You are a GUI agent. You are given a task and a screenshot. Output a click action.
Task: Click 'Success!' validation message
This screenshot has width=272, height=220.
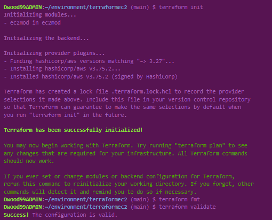click(x=16, y=215)
